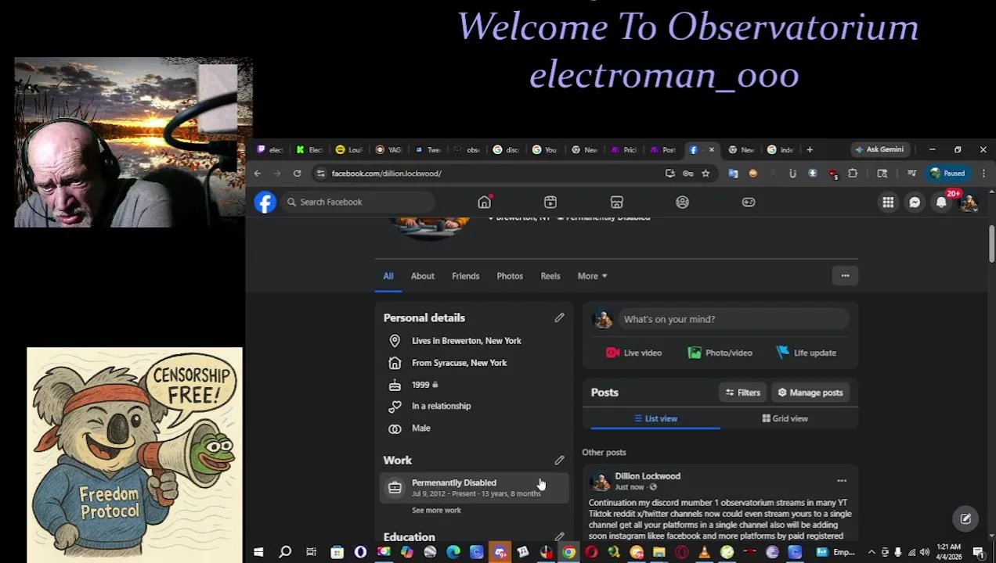The width and height of the screenshot is (996, 563).
Task: Switch to the About tab
Action: coord(423,276)
